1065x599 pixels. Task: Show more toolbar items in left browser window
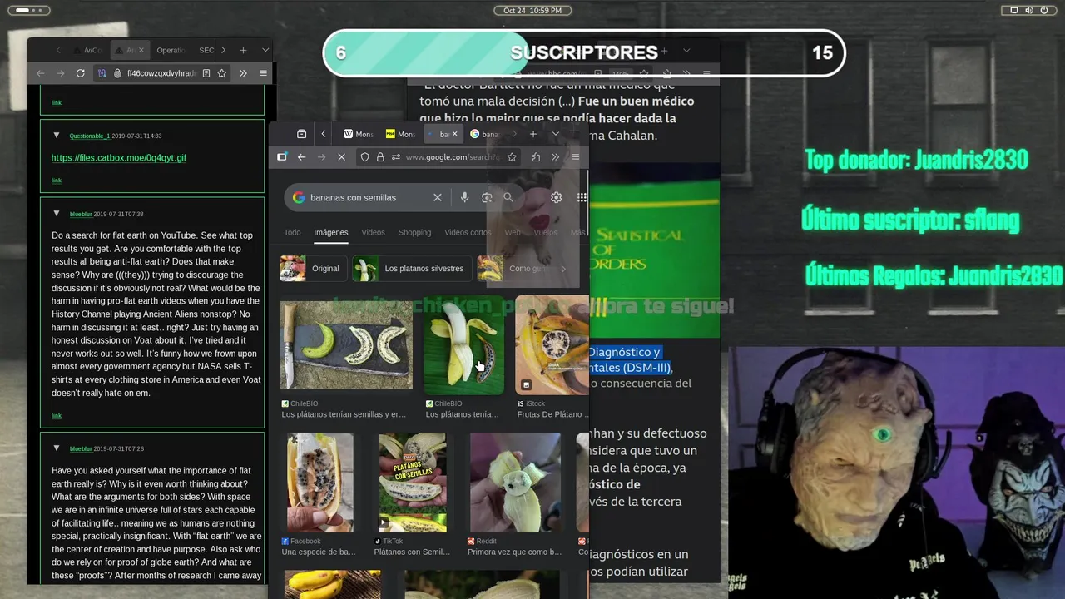tap(243, 73)
